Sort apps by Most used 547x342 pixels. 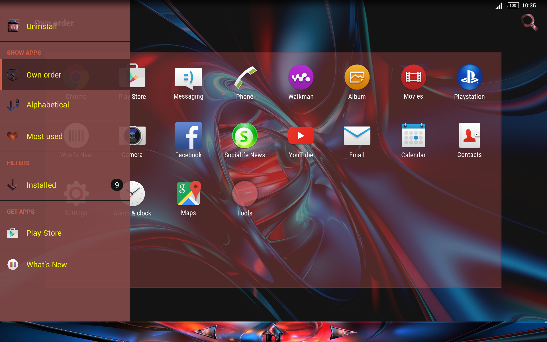click(65, 136)
